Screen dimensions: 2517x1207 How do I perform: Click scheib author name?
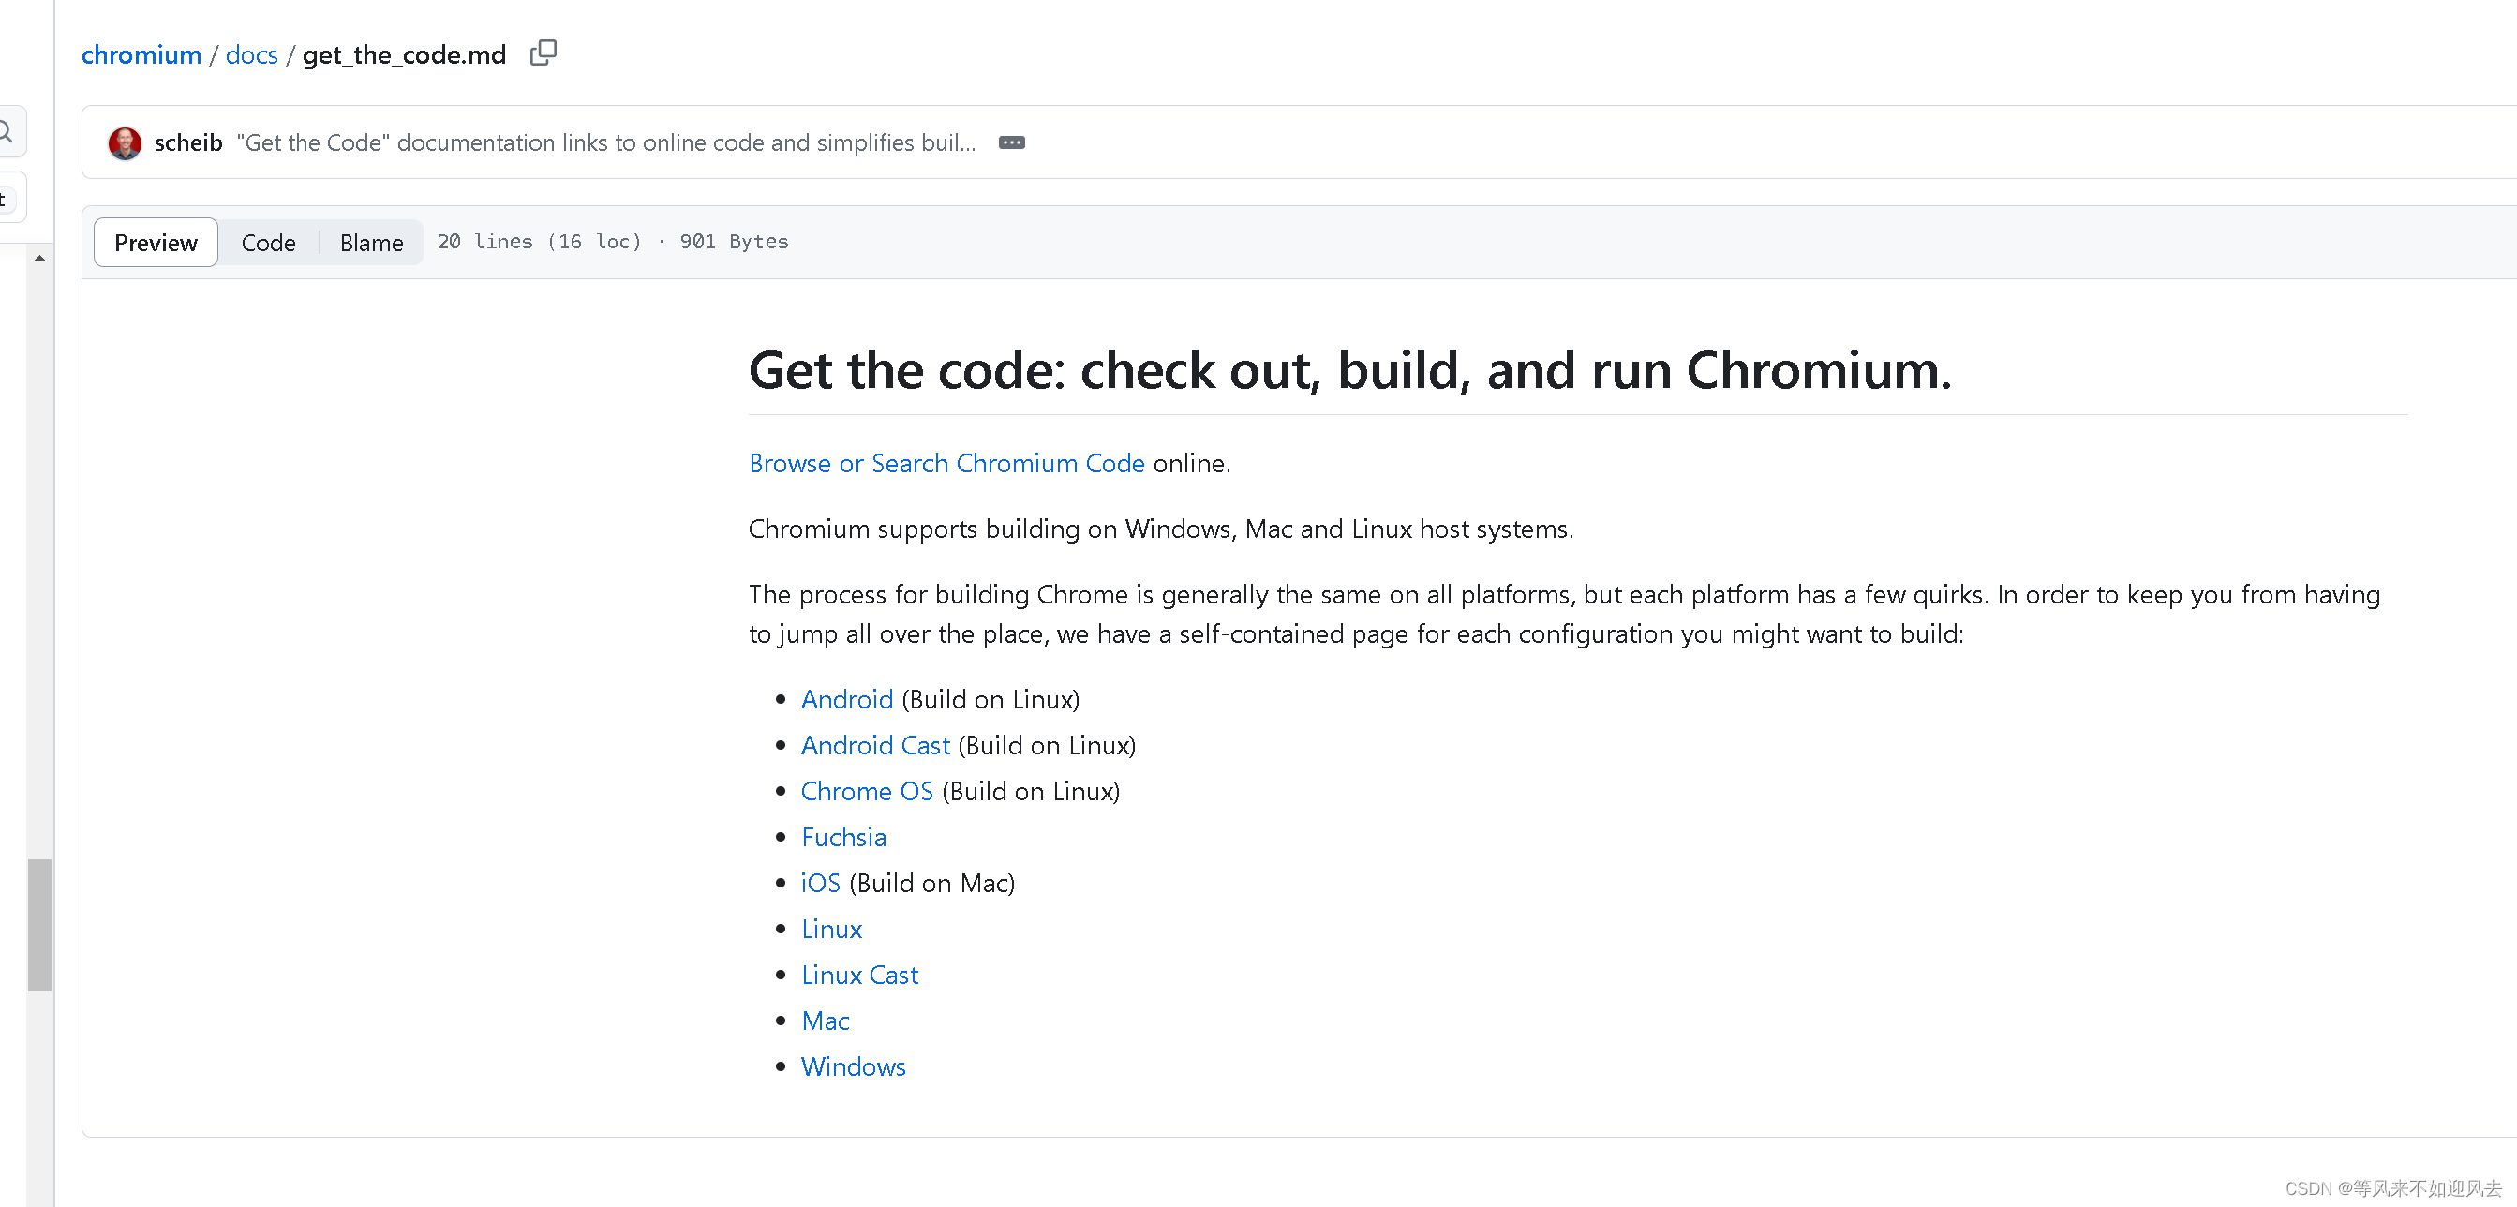[187, 142]
